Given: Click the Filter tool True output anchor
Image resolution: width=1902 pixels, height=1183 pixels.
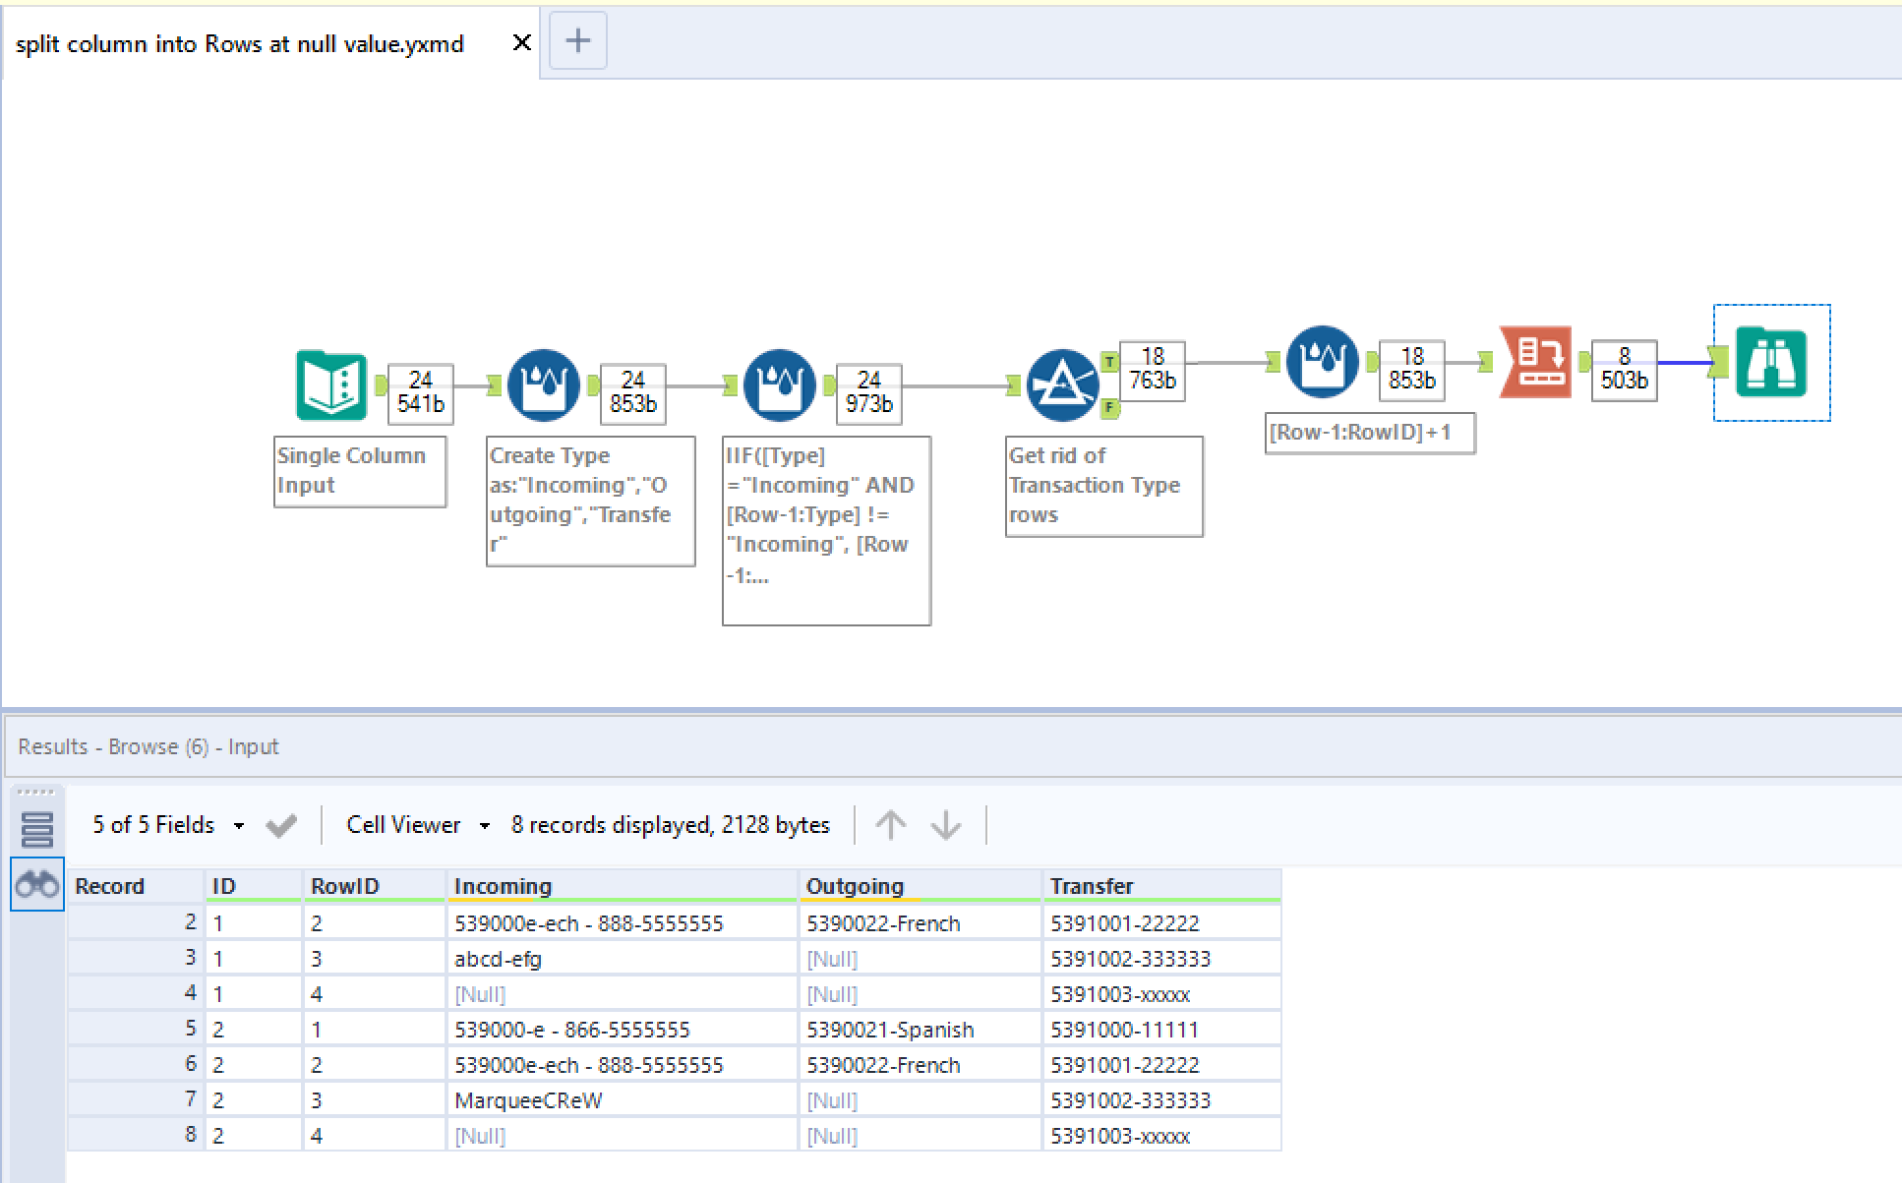Looking at the screenshot, I should tap(1109, 362).
